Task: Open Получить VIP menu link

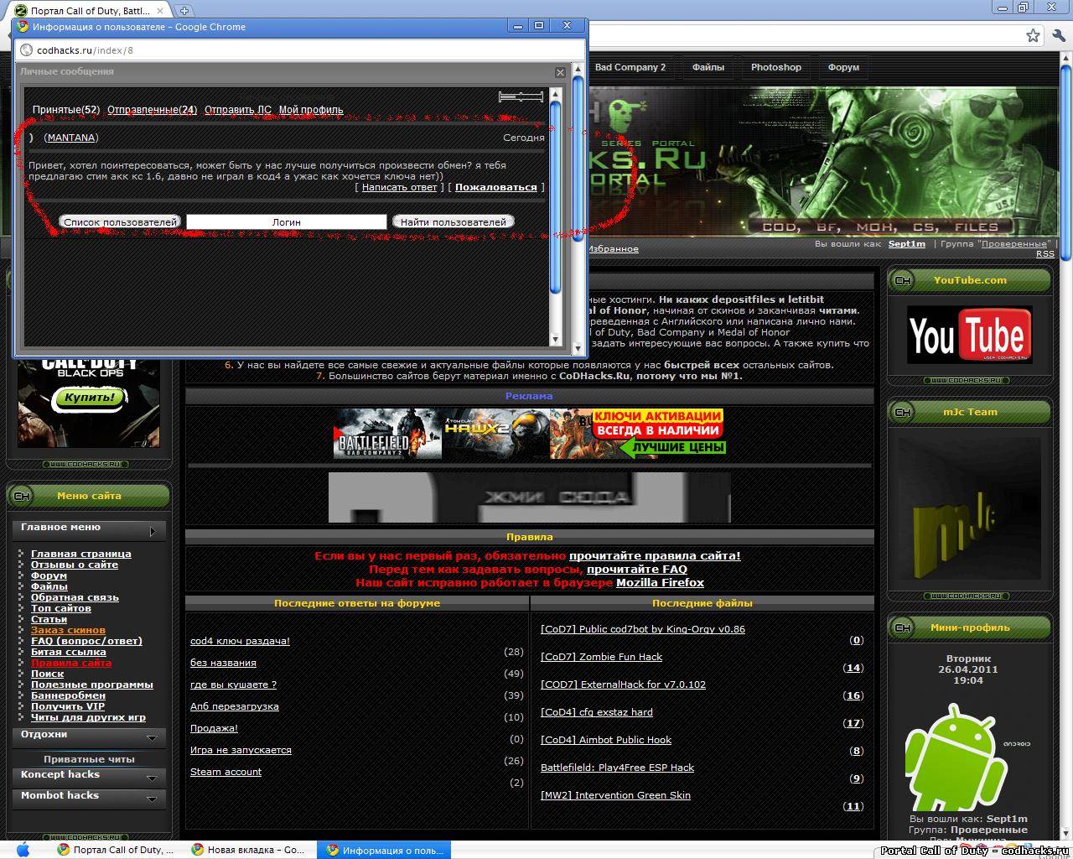Action: pyautogui.click(x=68, y=706)
